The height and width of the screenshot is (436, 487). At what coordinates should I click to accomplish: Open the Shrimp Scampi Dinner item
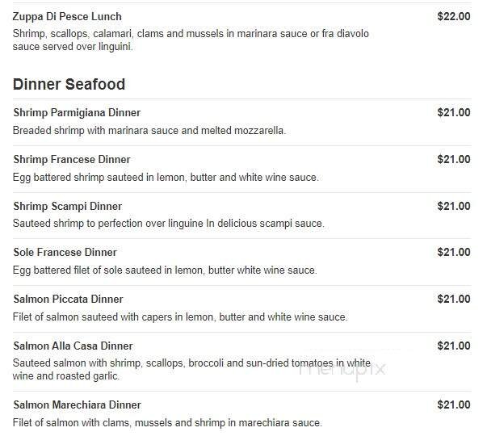[68, 206]
